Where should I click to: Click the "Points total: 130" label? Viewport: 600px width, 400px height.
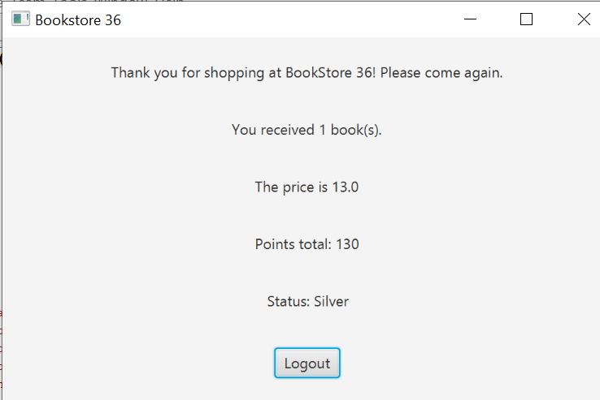307,244
